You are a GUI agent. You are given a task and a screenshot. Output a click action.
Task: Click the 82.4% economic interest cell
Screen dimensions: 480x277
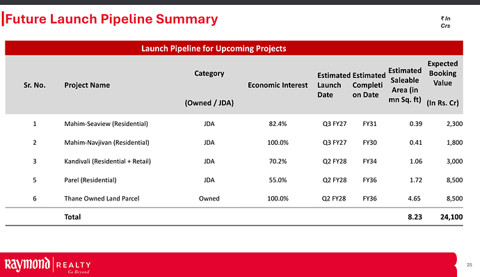[278, 124]
